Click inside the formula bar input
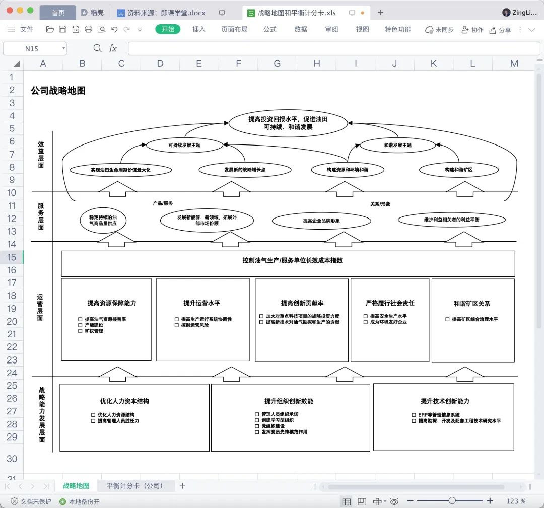 [333, 48]
